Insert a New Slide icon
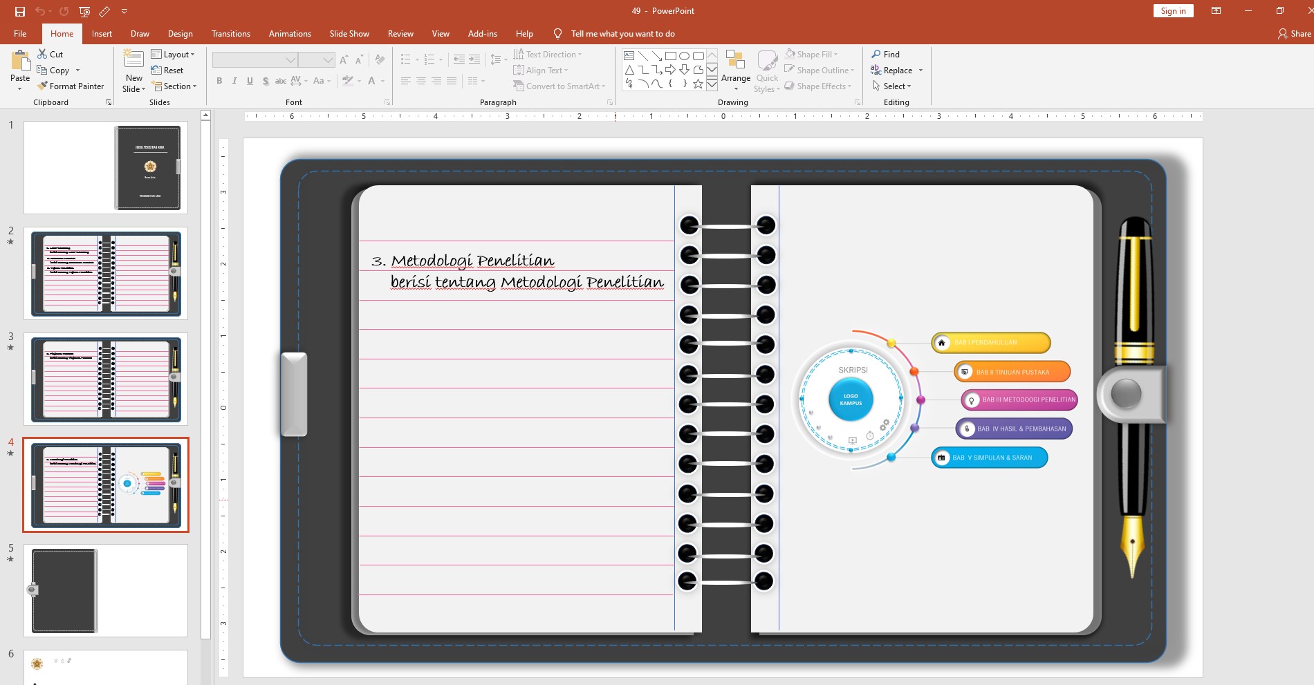Screen dimensions: 1314x685 tap(133, 59)
